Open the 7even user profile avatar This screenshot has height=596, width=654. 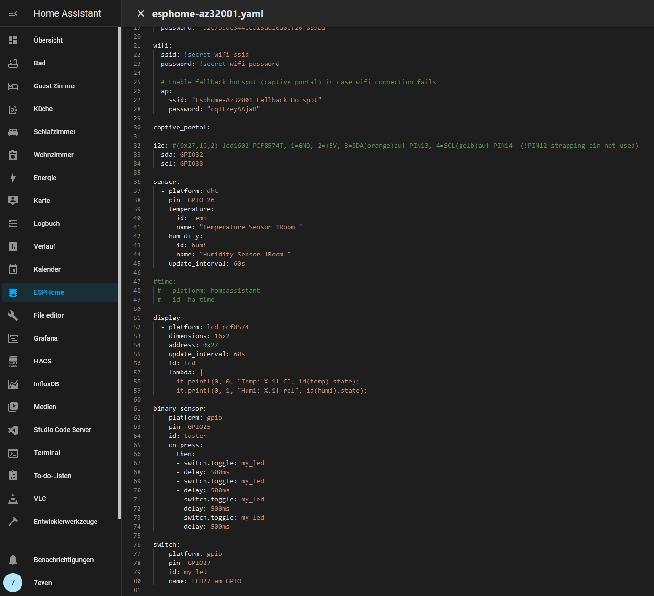[13, 583]
